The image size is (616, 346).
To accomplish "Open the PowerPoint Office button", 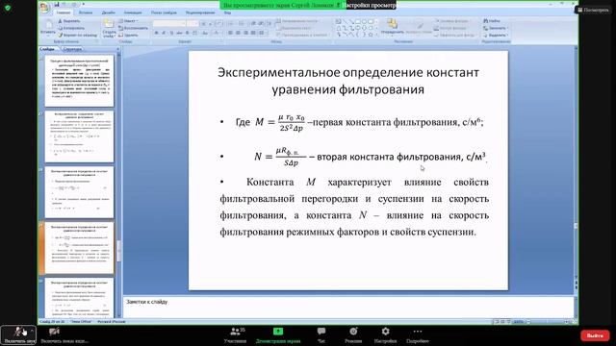I will (x=44, y=7).
